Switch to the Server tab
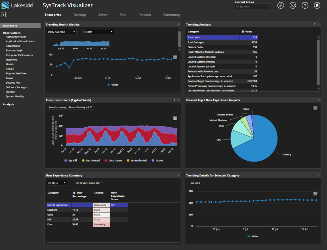327x250 pixels. point(103,15)
